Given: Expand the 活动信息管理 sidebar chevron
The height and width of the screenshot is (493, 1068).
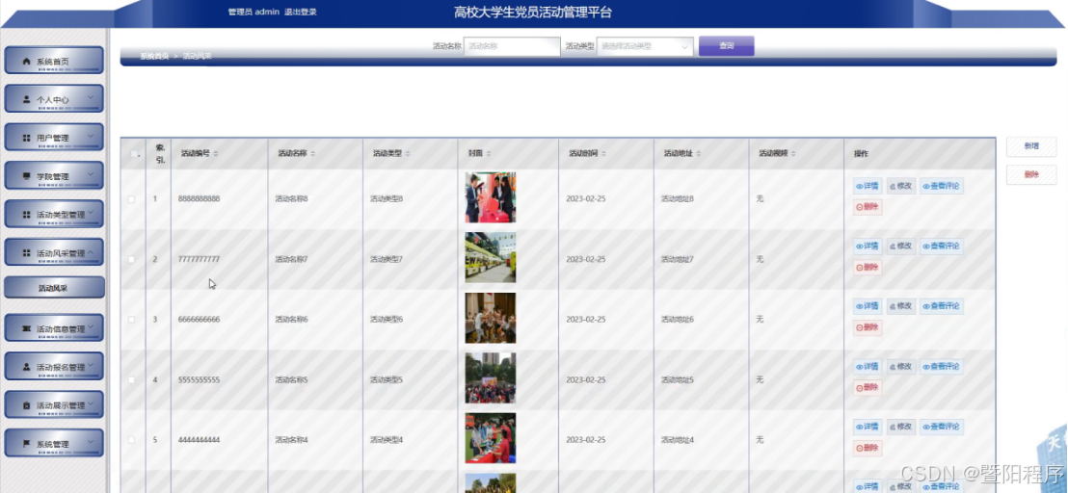Looking at the screenshot, I should [x=91, y=327].
